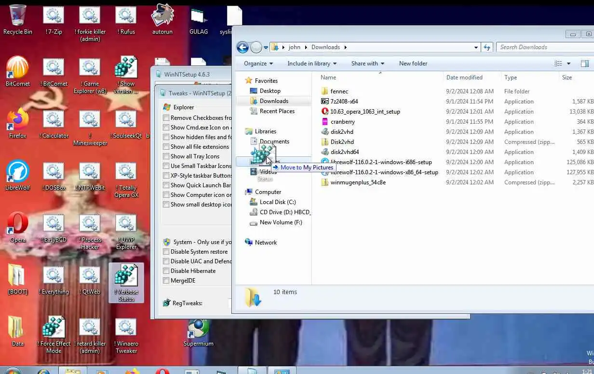
Task: Select the [BOOT] folder on desktop
Action: point(18,280)
